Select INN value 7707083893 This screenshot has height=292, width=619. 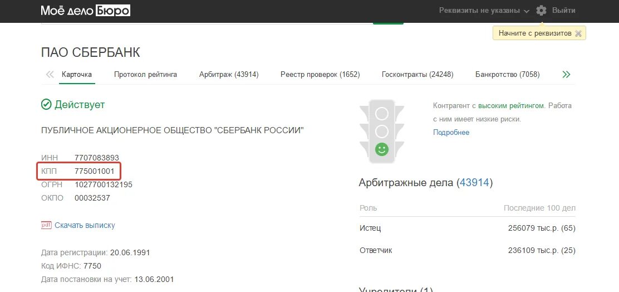pyautogui.click(x=97, y=158)
